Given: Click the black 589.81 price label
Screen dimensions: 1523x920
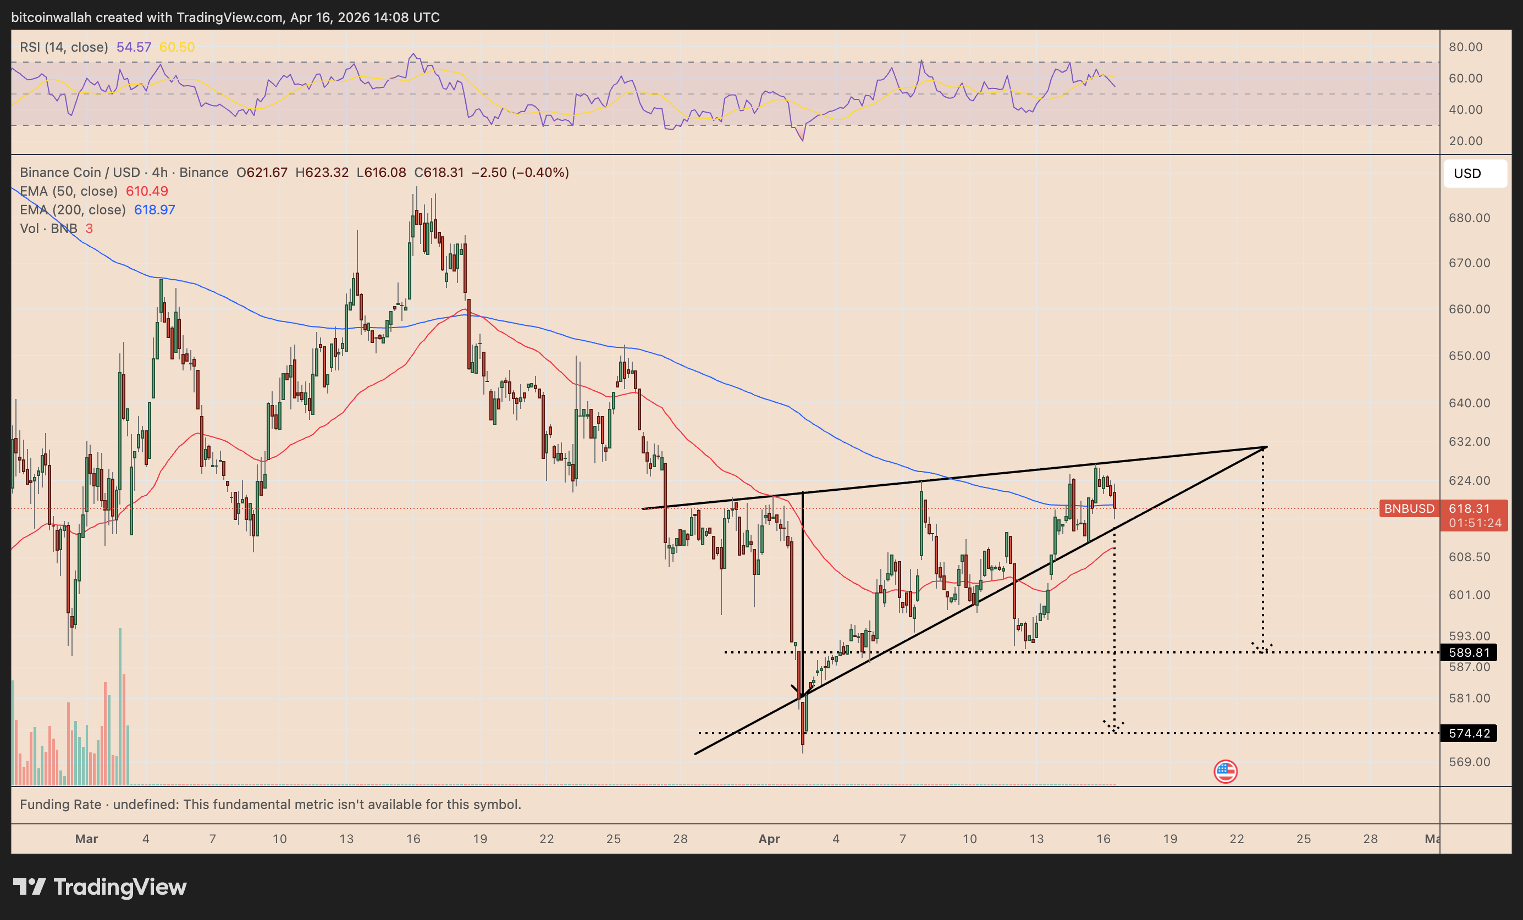Looking at the screenshot, I should pyautogui.click(x=1469, y=652).
